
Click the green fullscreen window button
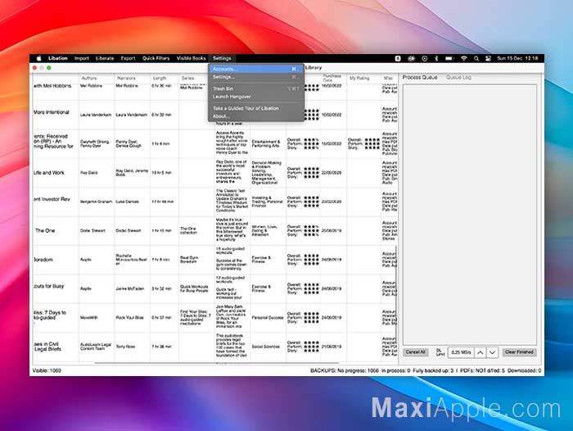48,68
